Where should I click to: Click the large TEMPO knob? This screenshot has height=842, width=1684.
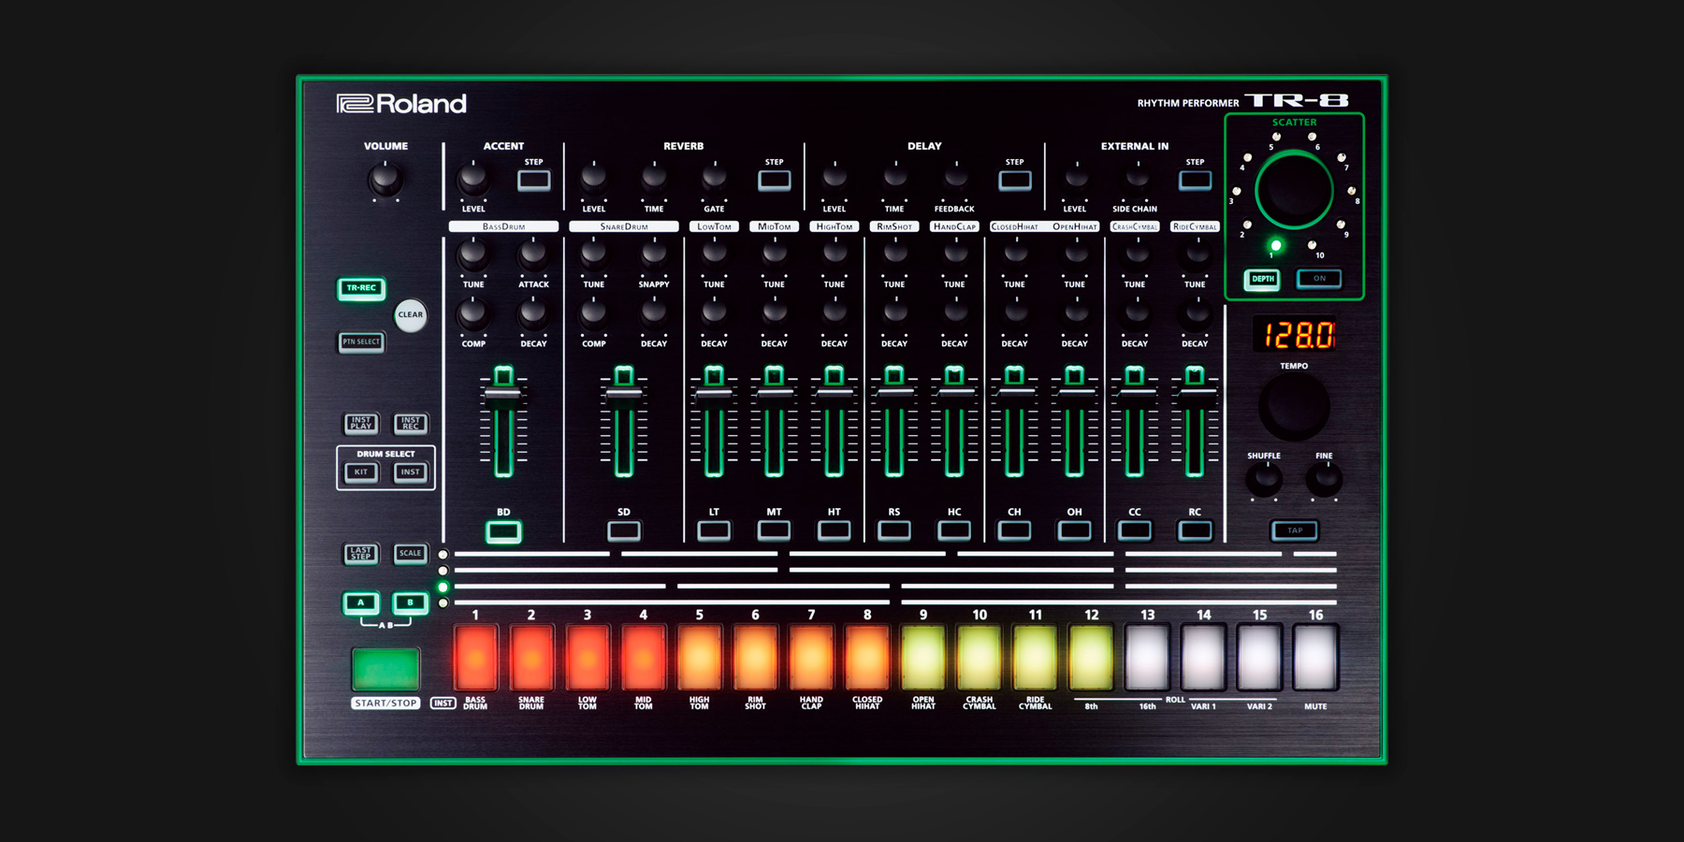pos(1294,406)
